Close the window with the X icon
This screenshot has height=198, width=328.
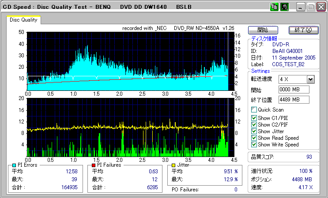(320, 7)
